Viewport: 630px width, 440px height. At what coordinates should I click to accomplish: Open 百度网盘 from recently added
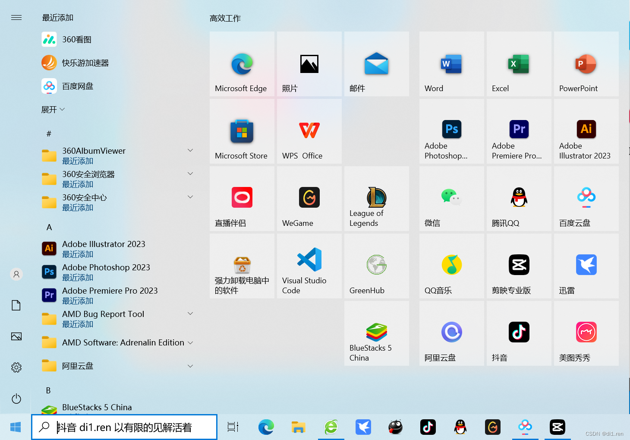117,86
